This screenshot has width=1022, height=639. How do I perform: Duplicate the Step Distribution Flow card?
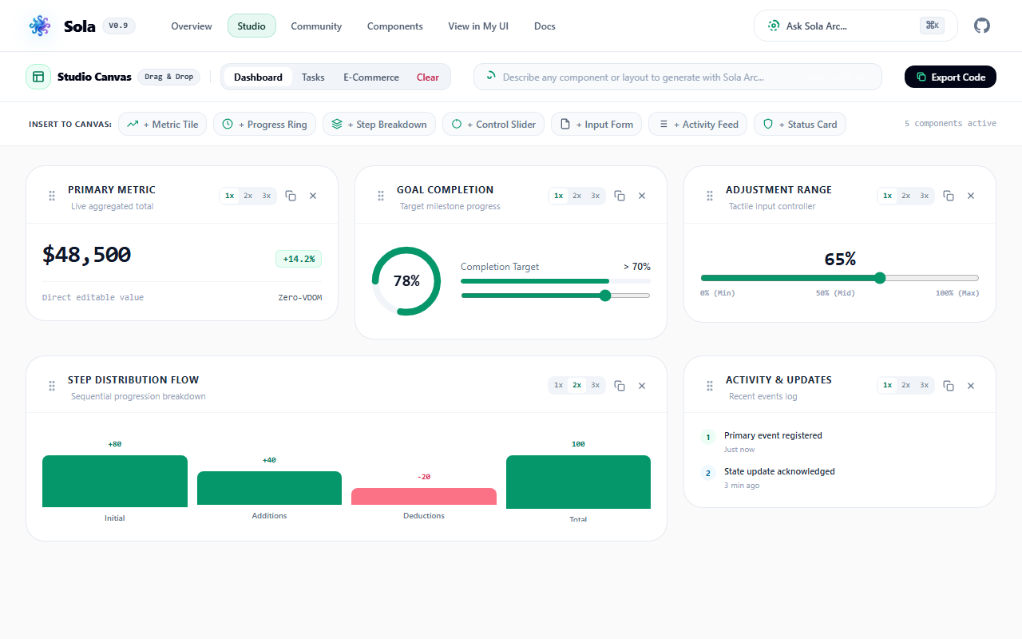coord(620,386)
